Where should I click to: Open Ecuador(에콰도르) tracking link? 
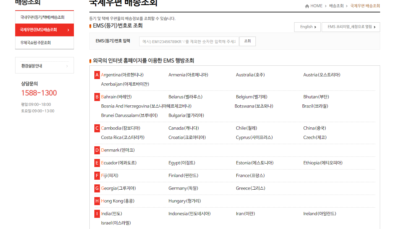click(119, 163)
